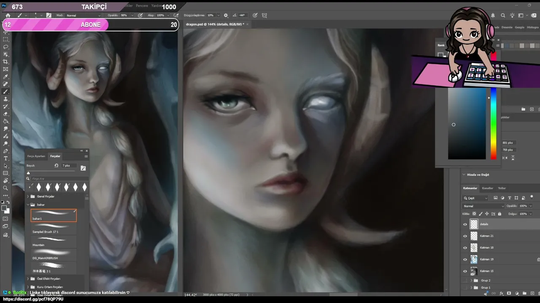Select the Brush tool in toolbar
The height and width of the screenshot is (303, 540).
pyautogui.click(x=6, y=92)
